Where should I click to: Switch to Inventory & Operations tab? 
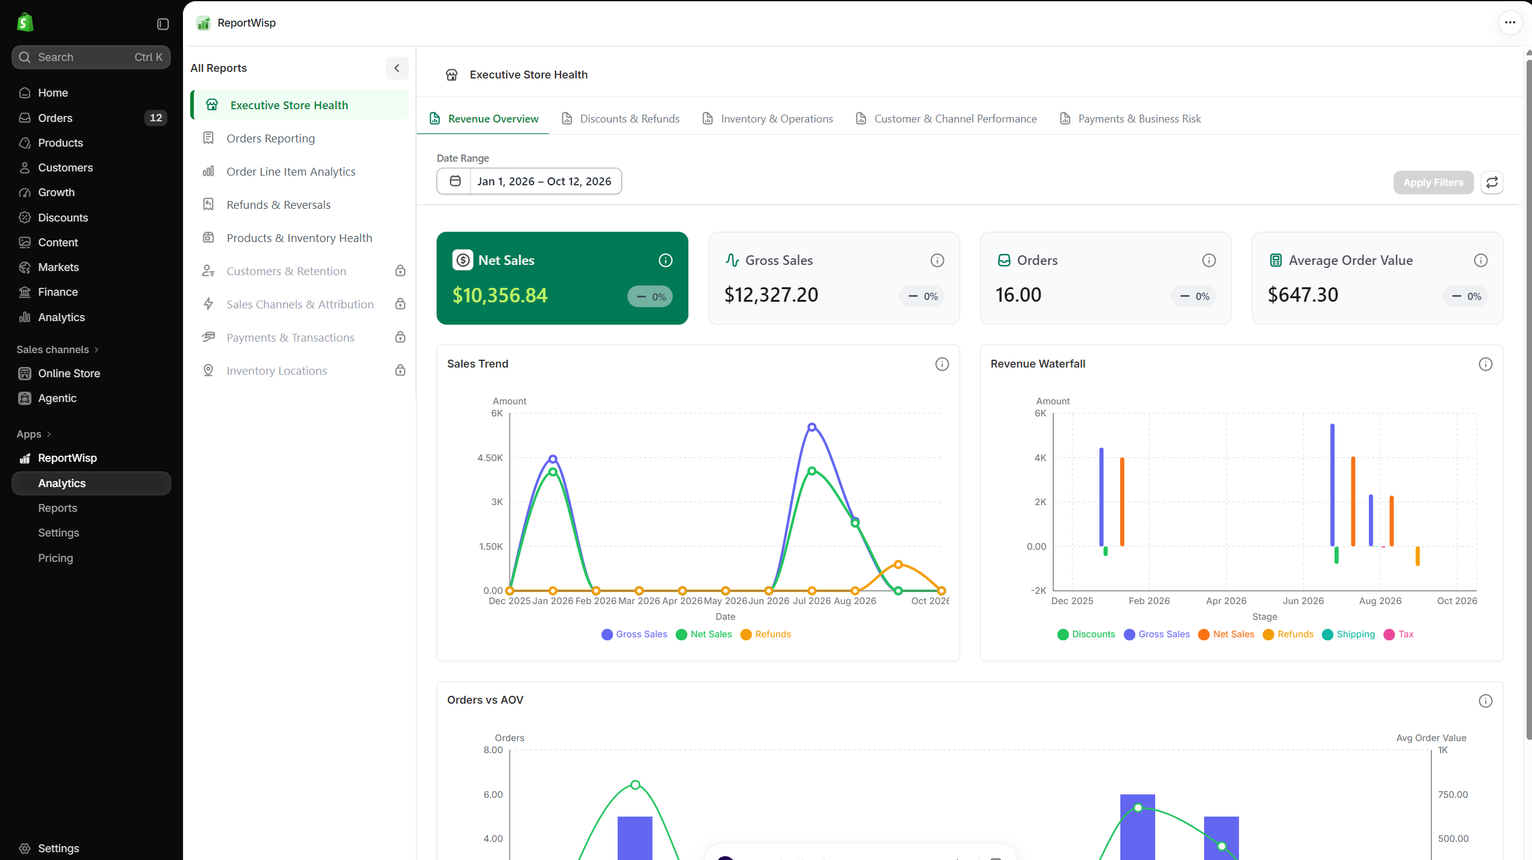(768, 119)
